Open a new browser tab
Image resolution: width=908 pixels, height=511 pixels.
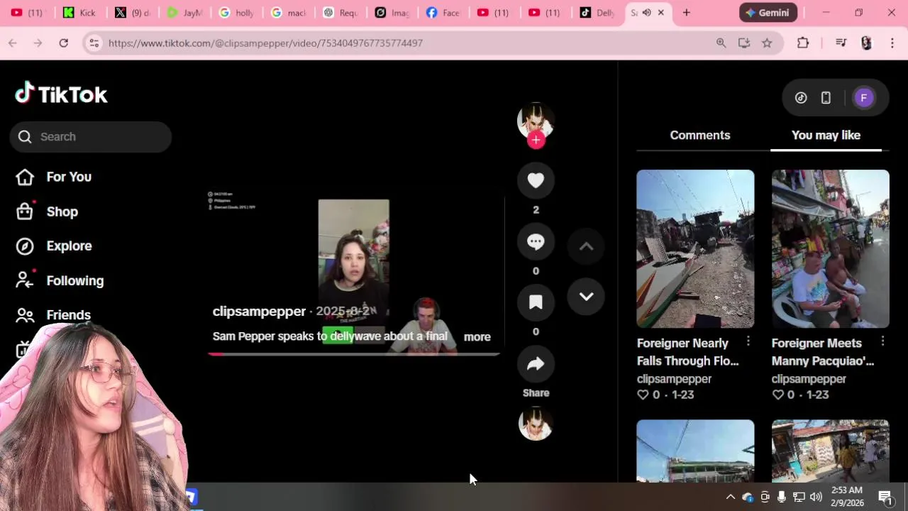click(686, 13)
